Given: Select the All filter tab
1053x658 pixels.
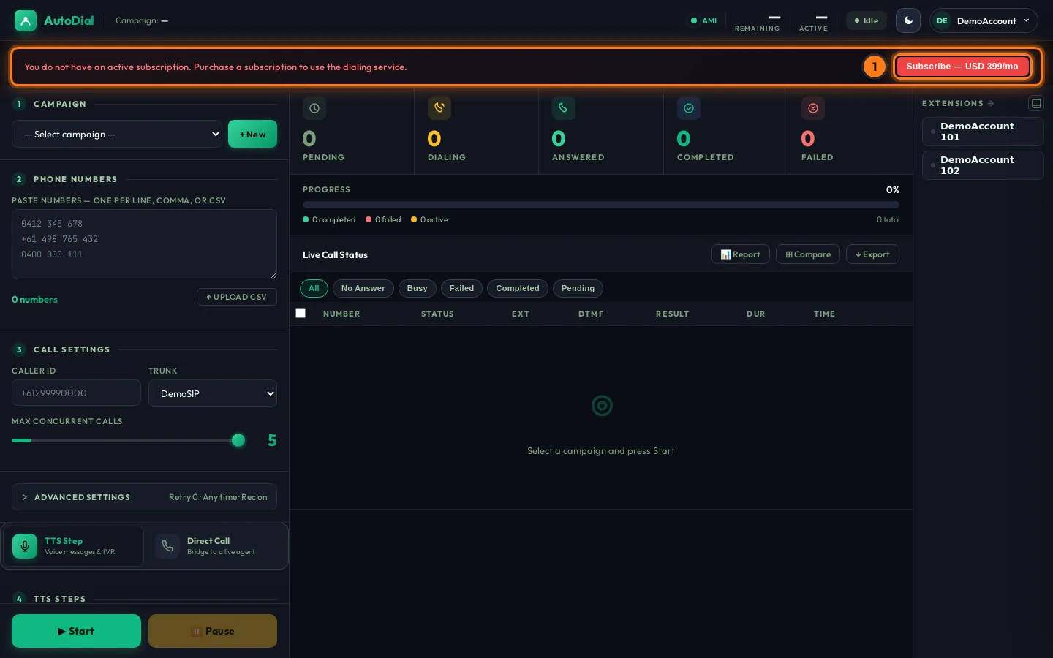Looking at the screenshot, I should 314,288.
